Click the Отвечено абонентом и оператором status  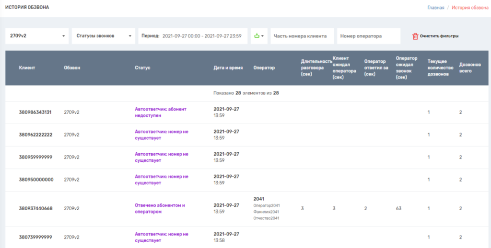[x=160, y=208]
